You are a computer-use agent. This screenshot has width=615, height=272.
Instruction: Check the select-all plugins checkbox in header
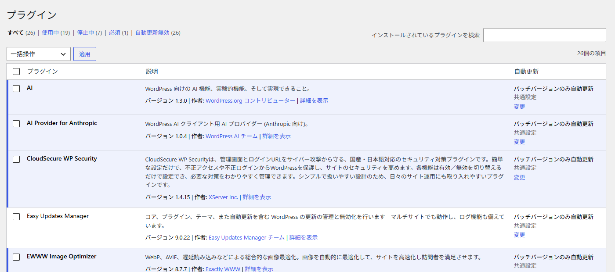click(16, 72)
